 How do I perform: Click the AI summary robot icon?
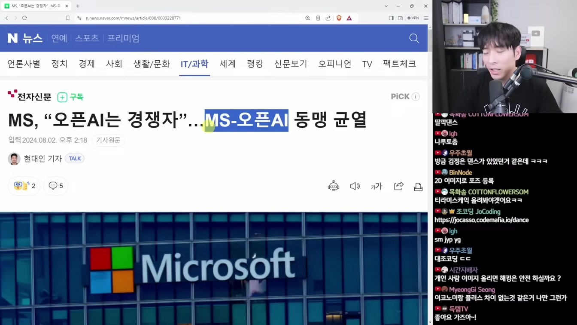click(334, 186)
